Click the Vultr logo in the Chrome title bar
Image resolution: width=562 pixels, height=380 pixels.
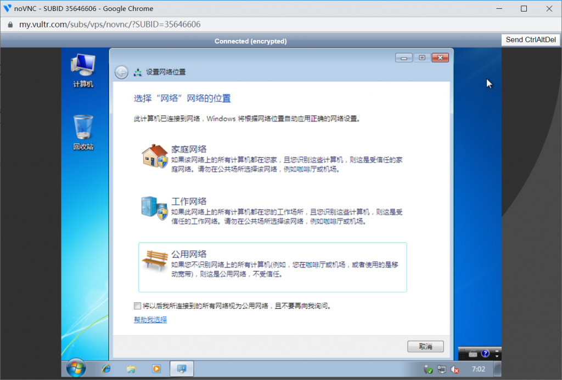coord(7,8)
